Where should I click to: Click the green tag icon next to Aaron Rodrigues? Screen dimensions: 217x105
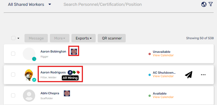(74, 72)
